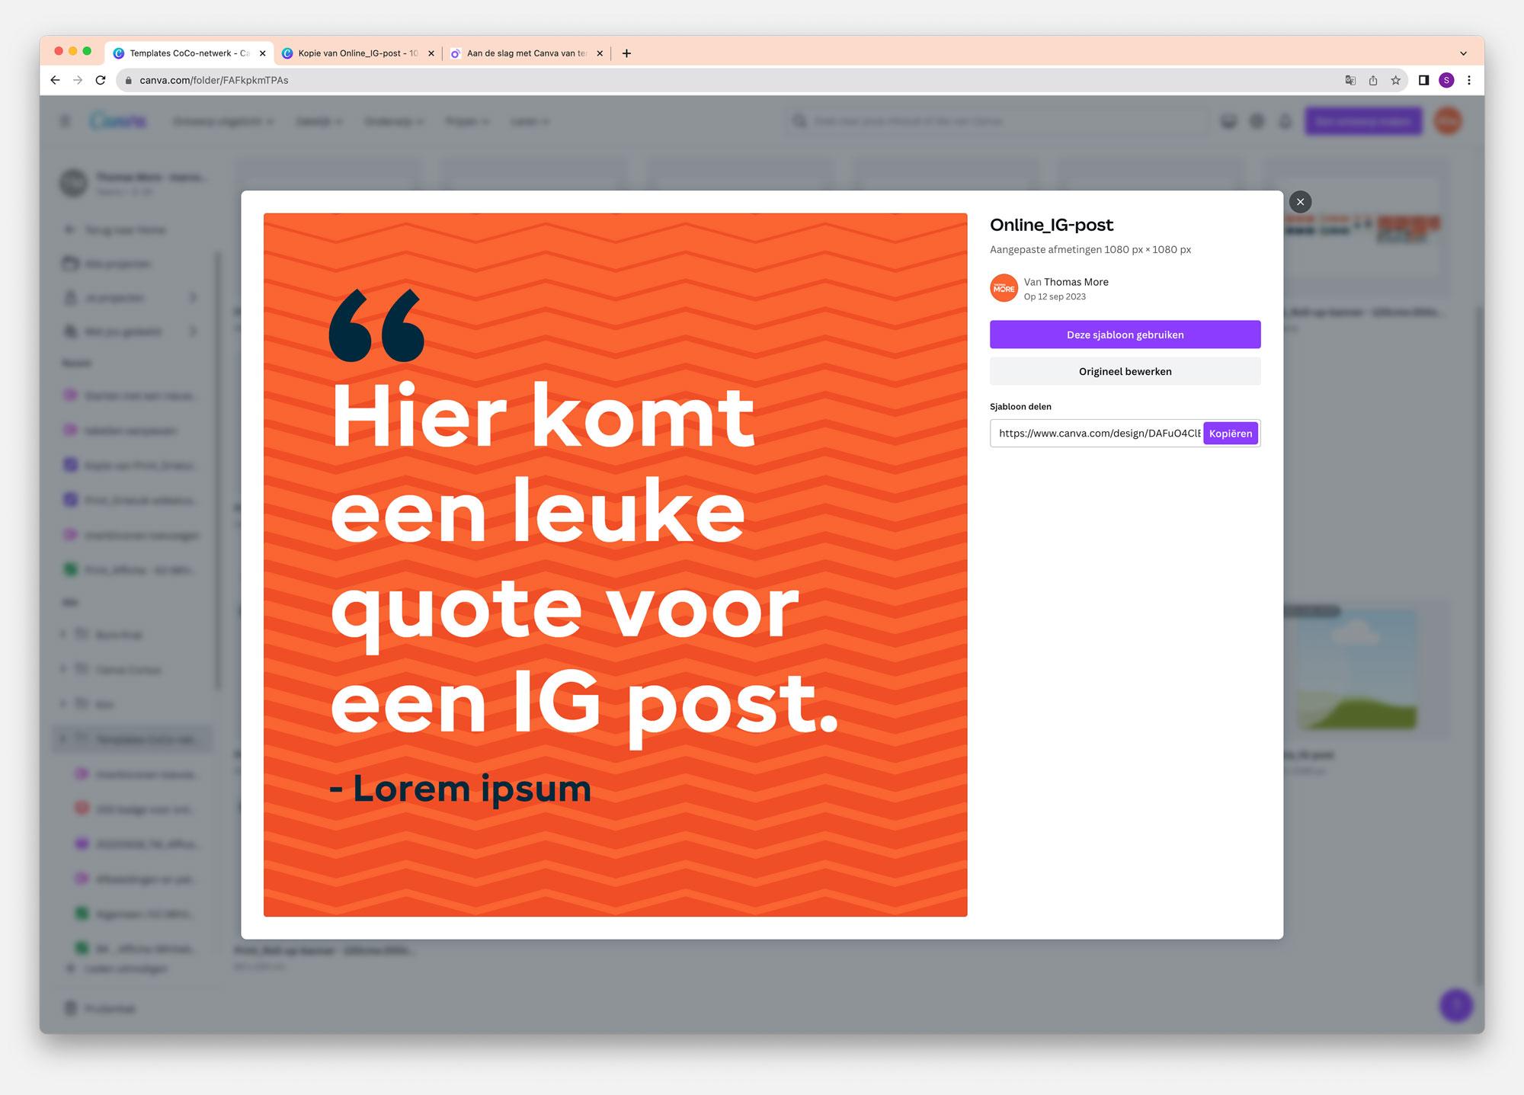Close the template preview dialog
This screenshot has height=1095, width=1524.
1300,202
